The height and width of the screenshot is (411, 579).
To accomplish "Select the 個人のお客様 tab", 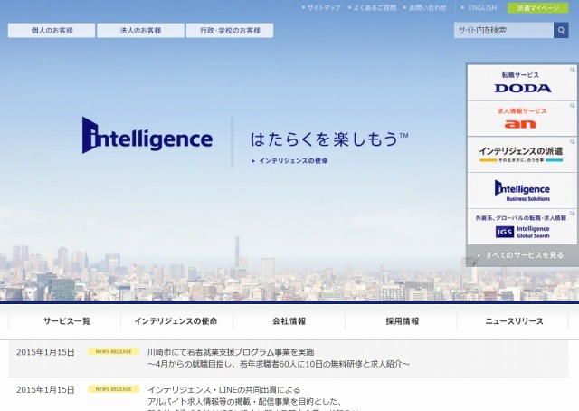I will pos(52,30).
